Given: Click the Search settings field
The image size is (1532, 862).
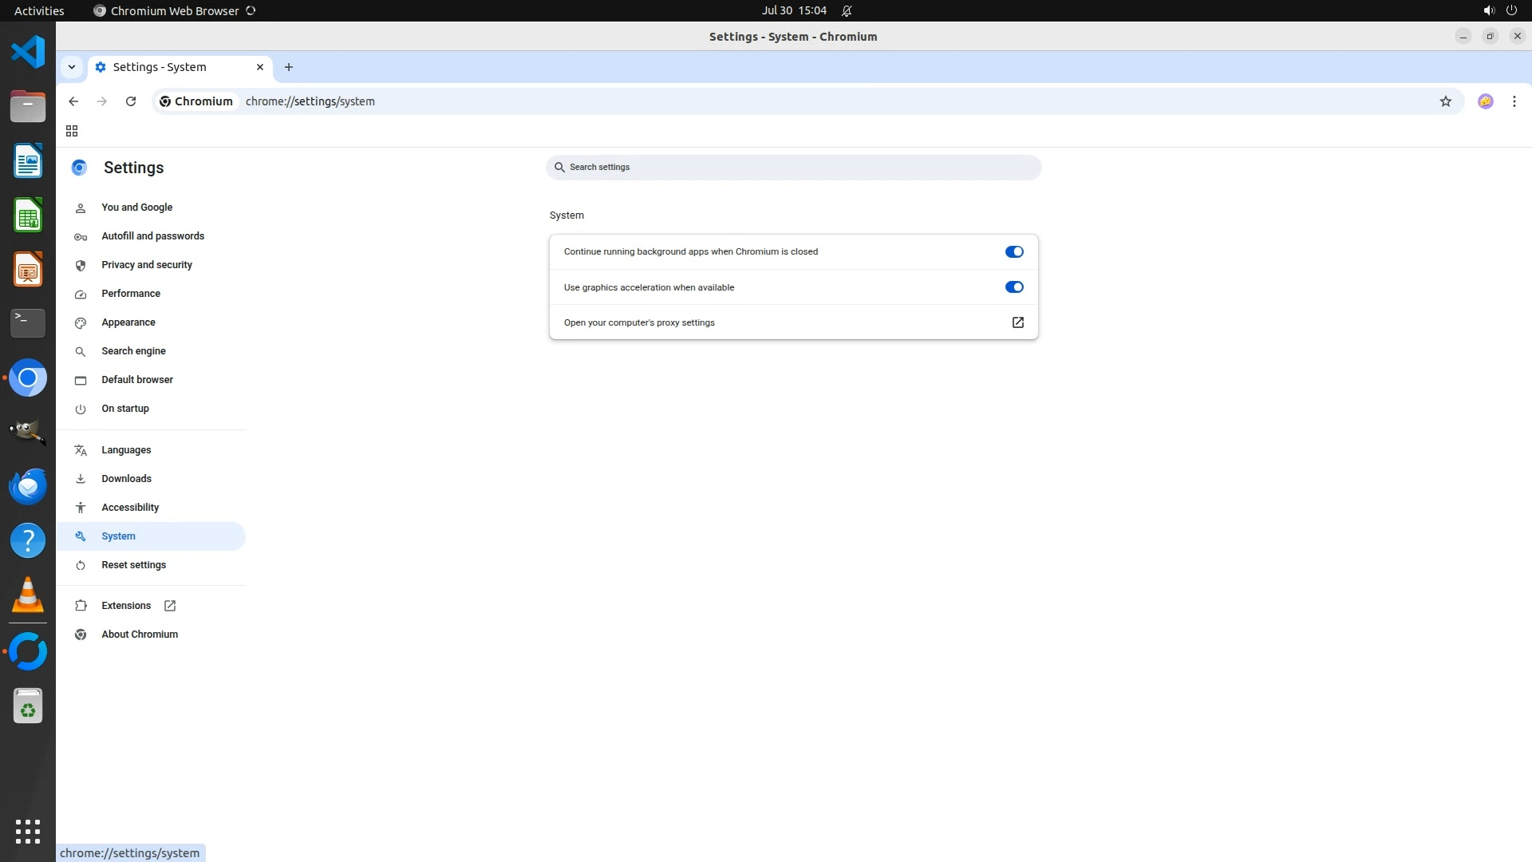Looking at the screenshot, I should [793, 168].
